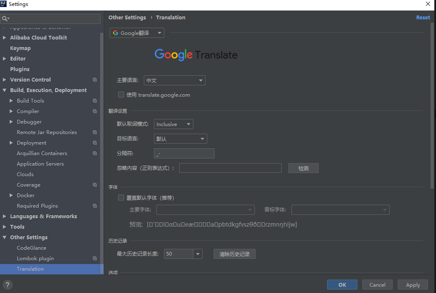Collapse the Other Settings node

tap(5, 238)
